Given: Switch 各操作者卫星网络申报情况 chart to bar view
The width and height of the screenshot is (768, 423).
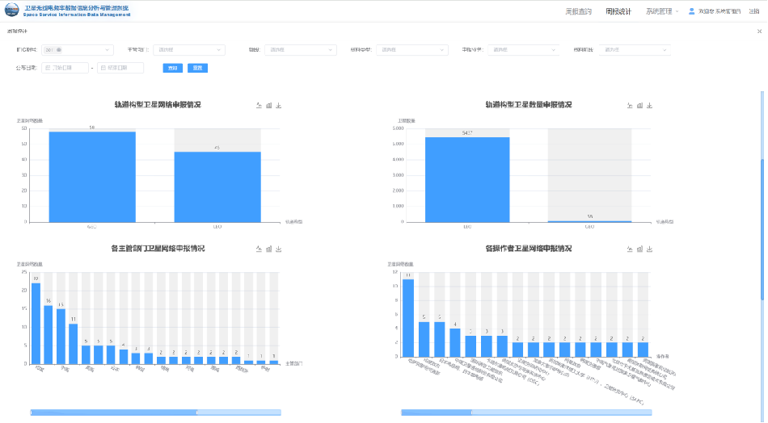Looking at the screenshot, I should (x=639, y=249).
